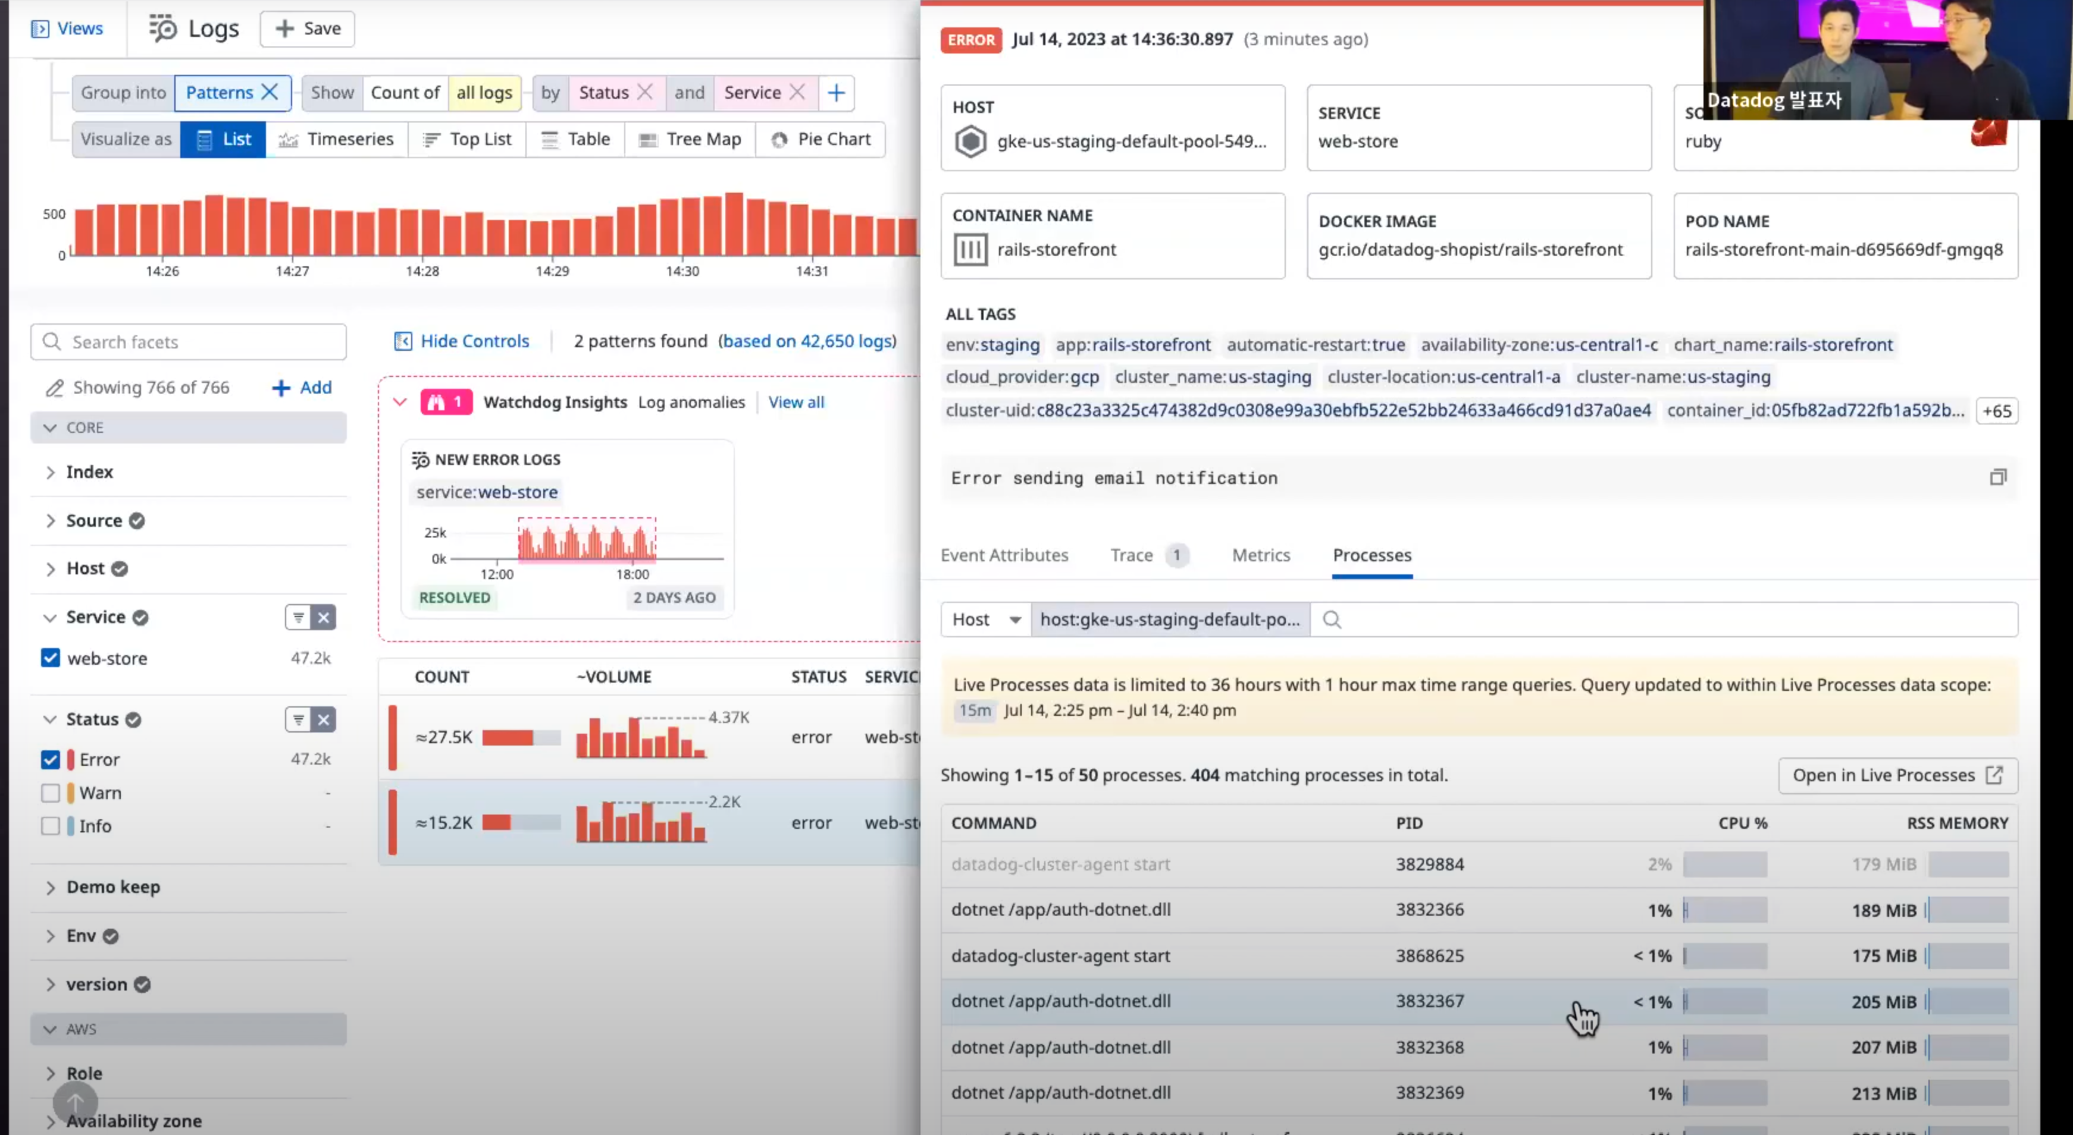Click the Hide Controls panel icon
This screenshot has width=2073, height=1135.
click(x=402, y=341)
